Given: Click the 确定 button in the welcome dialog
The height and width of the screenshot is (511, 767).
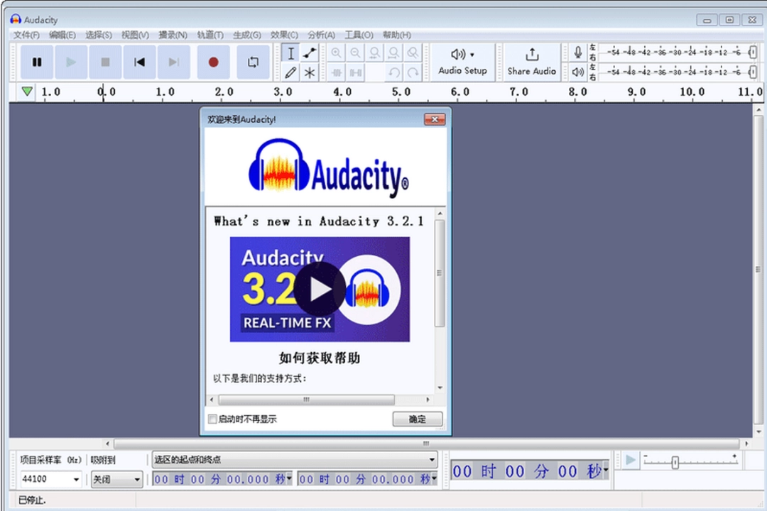Looking at the screenshot, I should 417,419.
